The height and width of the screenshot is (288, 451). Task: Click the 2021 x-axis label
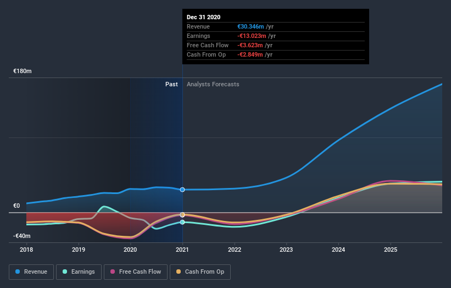pyautogui.click(x=182, y=250)
